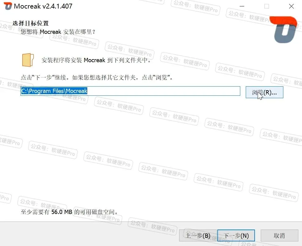Click the text 您想将 Mocreak 安装在哪里?
Viewport: 302px width, 246px height.
58,32
